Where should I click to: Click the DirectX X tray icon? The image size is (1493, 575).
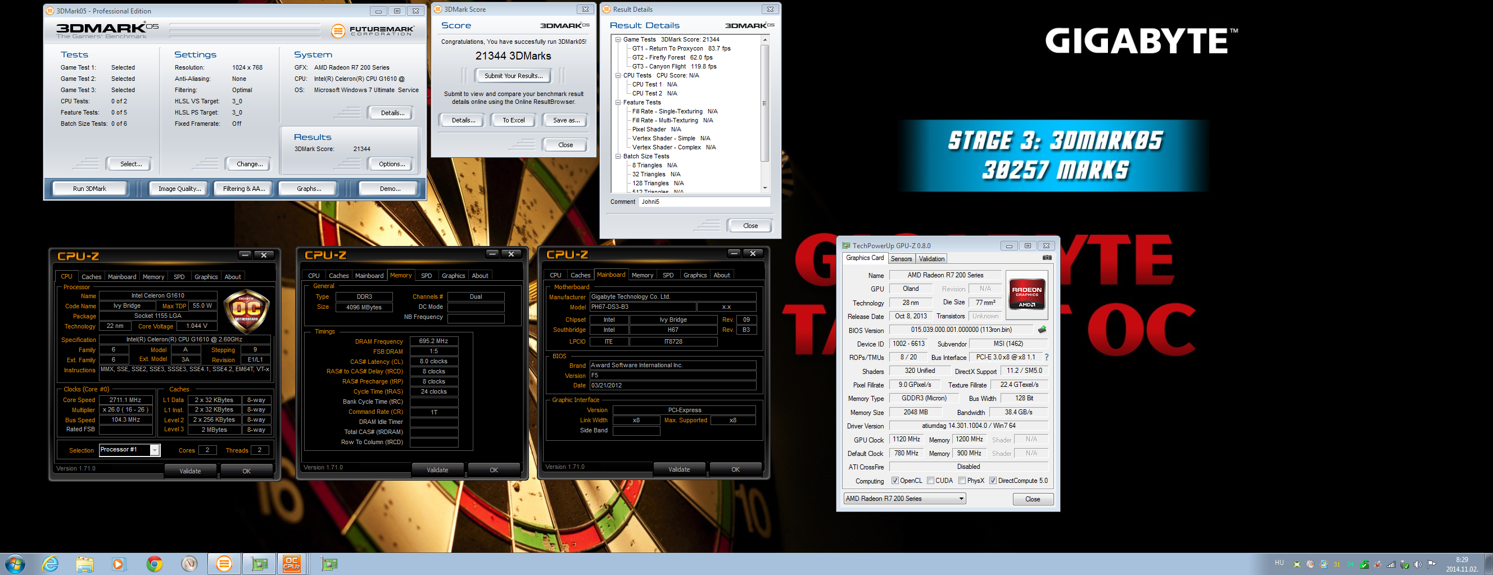point(1297,564)
